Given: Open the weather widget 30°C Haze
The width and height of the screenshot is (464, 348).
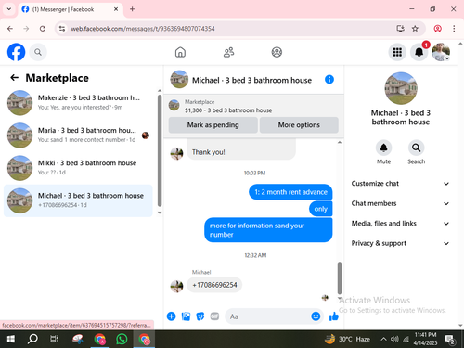Looking at the screenshot, I should (347, 339).
